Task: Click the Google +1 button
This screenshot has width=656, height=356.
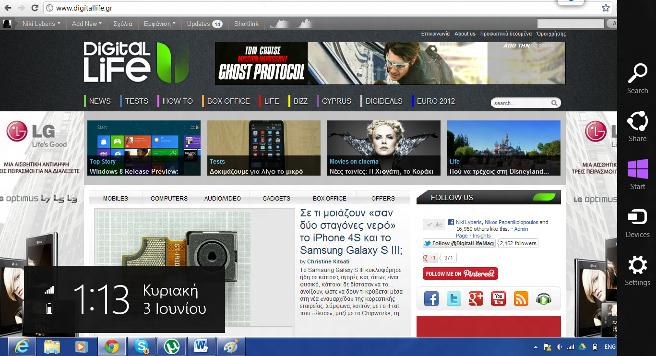Action: click(x=430, y=258)
